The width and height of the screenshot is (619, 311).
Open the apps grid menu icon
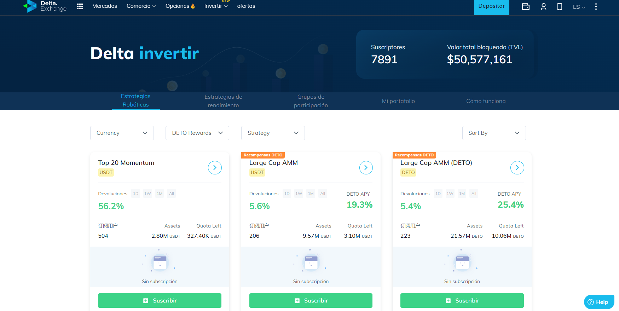click(x=80, y=6)
